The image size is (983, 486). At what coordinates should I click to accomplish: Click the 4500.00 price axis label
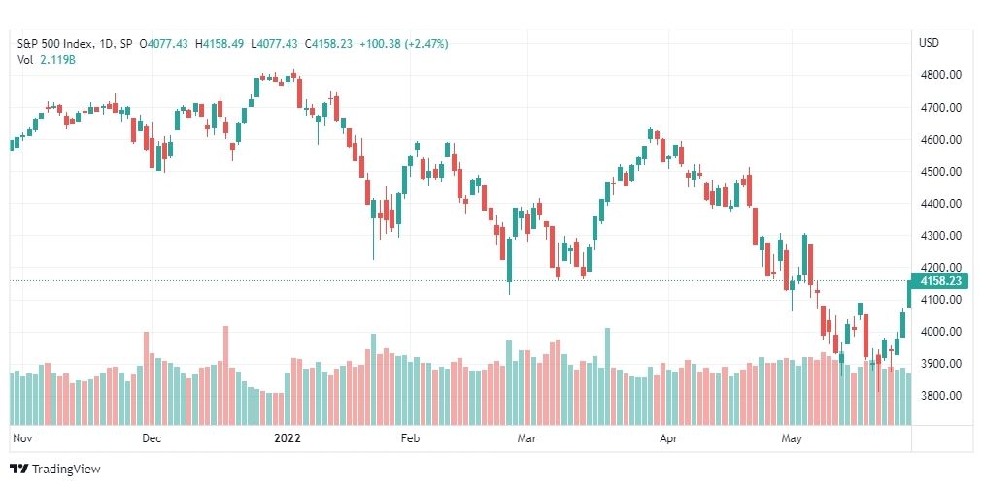pos(939,171)
